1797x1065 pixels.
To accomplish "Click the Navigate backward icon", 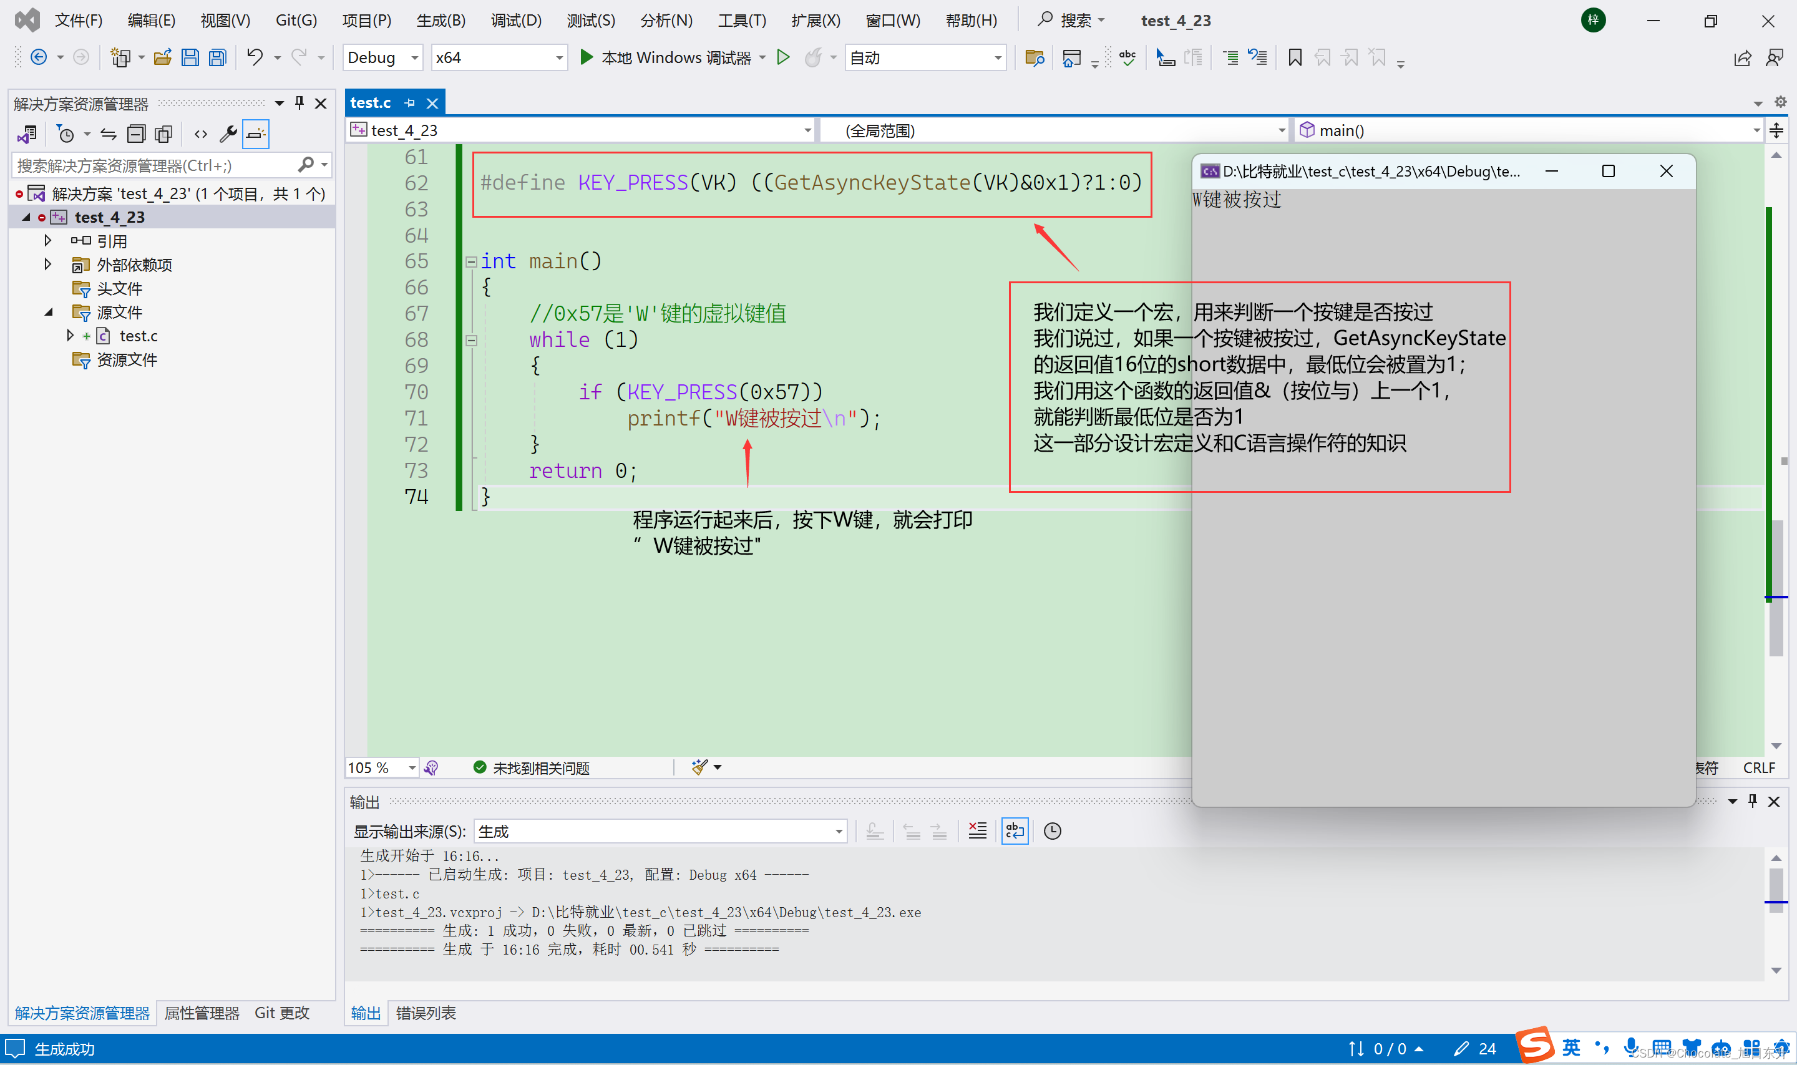I will click(x=39, y=57).
